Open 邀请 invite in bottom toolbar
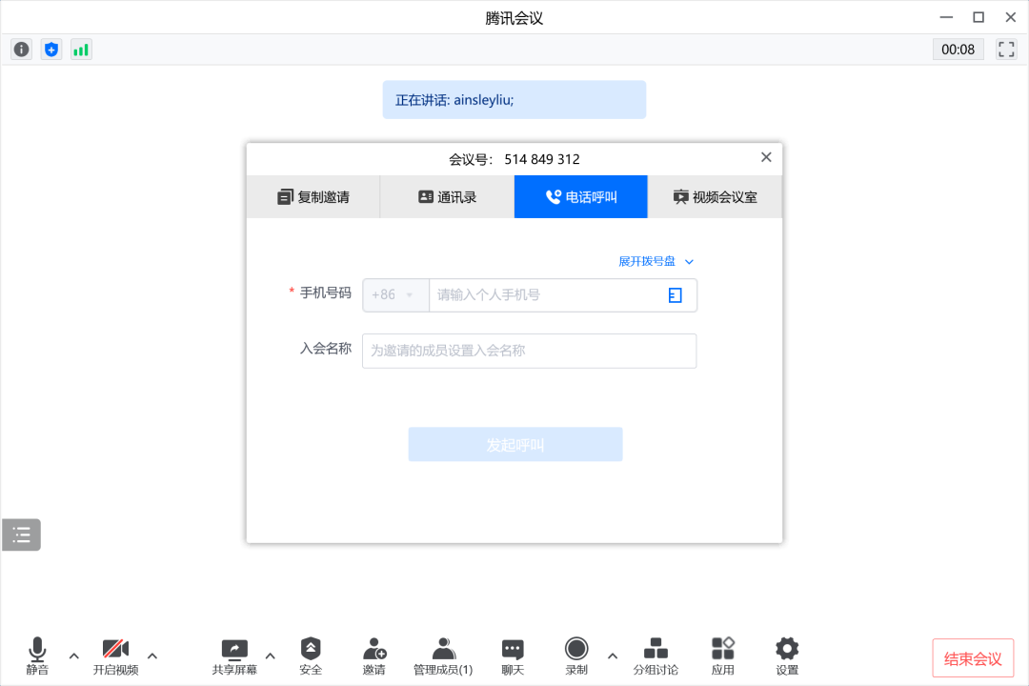The height and width of the screenshot is (686, 1029). (x=374, y=656)
